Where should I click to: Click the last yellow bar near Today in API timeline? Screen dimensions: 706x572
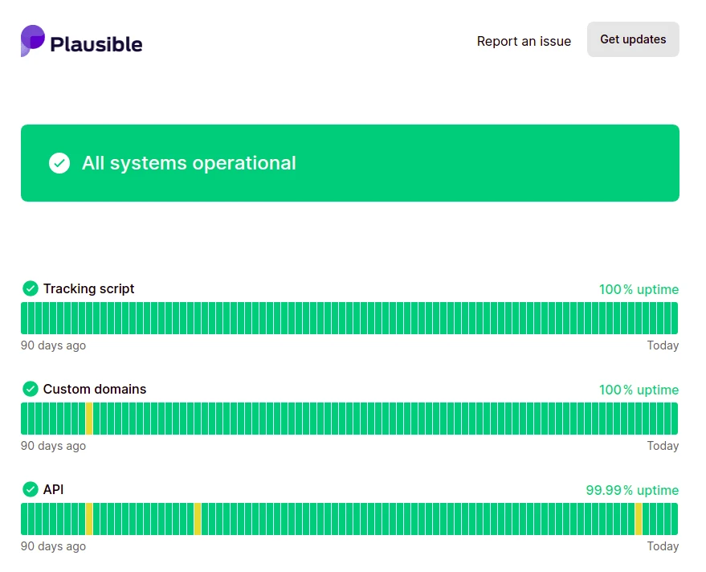639,519
